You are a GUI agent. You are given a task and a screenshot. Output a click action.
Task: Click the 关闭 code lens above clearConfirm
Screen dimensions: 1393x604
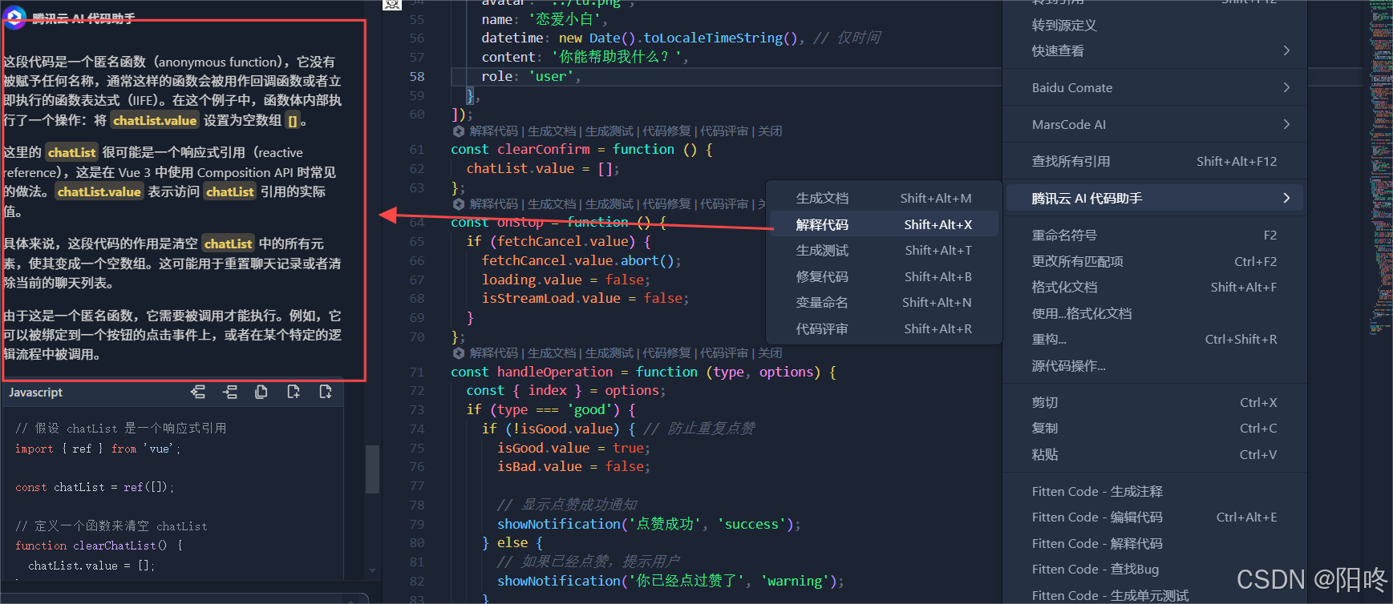pyautogui.click(x=770, y=131)
